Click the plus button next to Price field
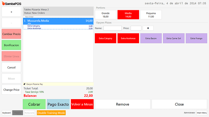209x117 pixels. tap(148, 28)
